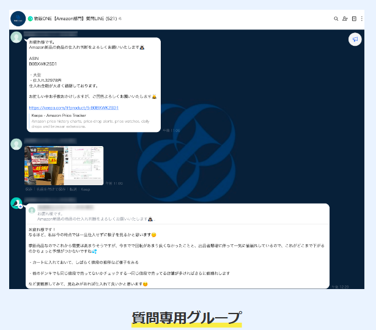376x330 pixels.
Task: Open Keepa Amazon Price Tracker preview card
Action: point(92,121)
